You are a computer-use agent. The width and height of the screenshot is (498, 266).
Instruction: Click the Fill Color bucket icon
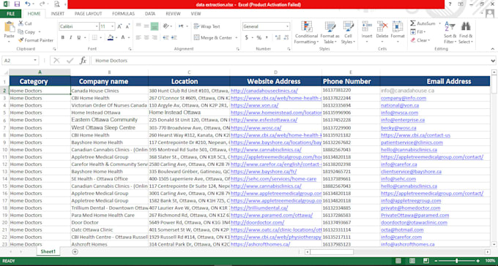click(x=110, y=37)
